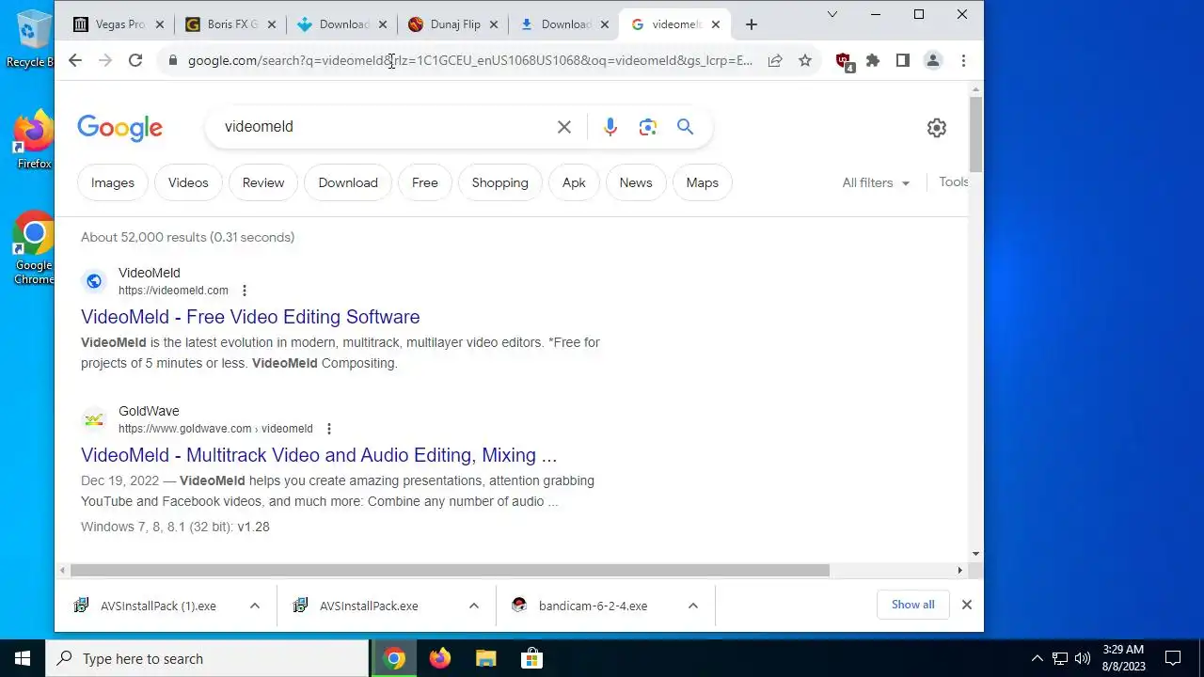1204x677 pixels.
Task: Expand options for bandicam-6-2-4.exe download
Action: click(x=693, y=606)
